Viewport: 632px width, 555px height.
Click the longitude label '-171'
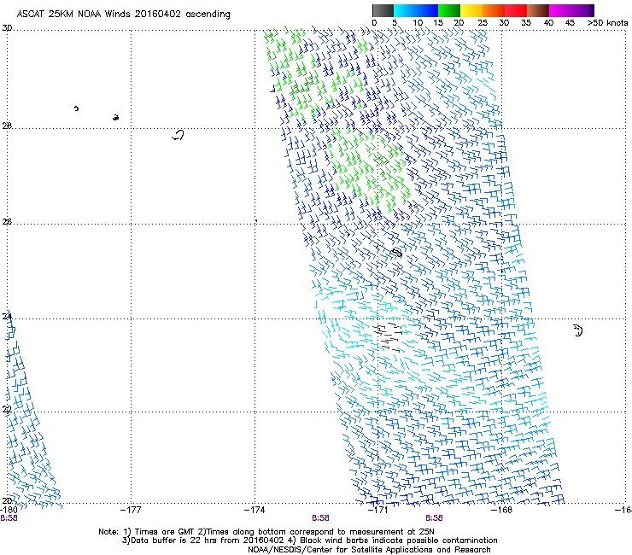(x=377, y=510)
